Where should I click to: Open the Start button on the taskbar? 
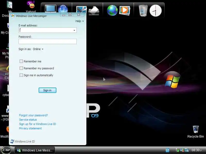tap(6, 150)
